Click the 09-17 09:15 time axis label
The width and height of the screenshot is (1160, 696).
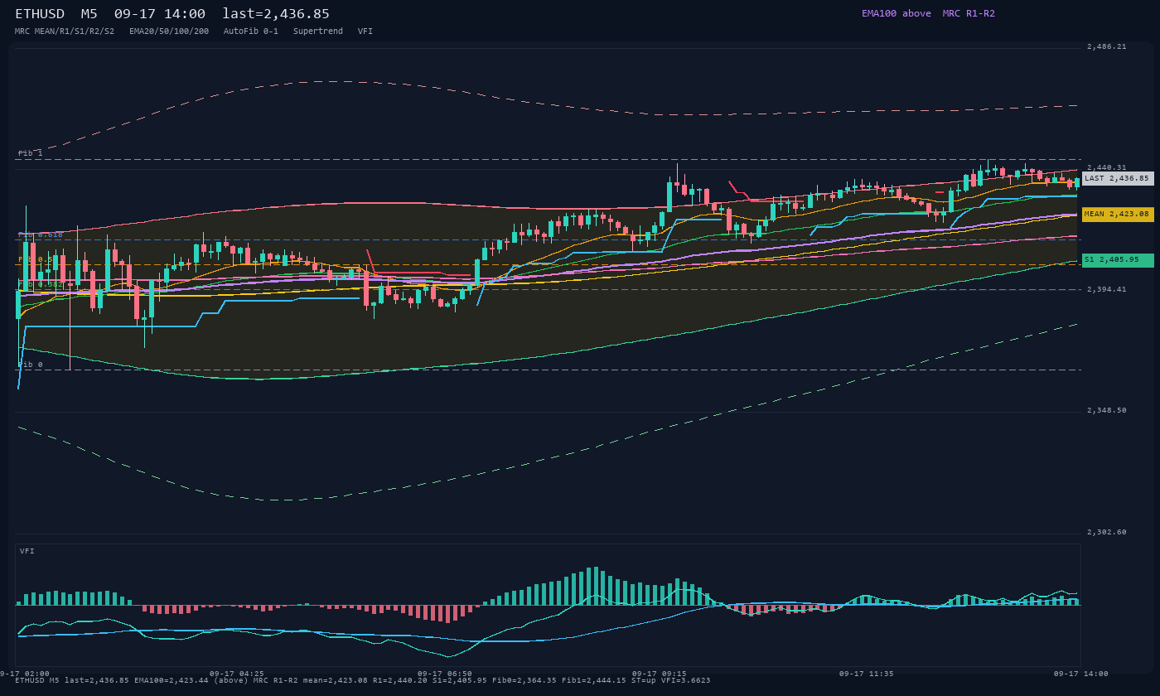pyautogui.click(x=659, y=674)
